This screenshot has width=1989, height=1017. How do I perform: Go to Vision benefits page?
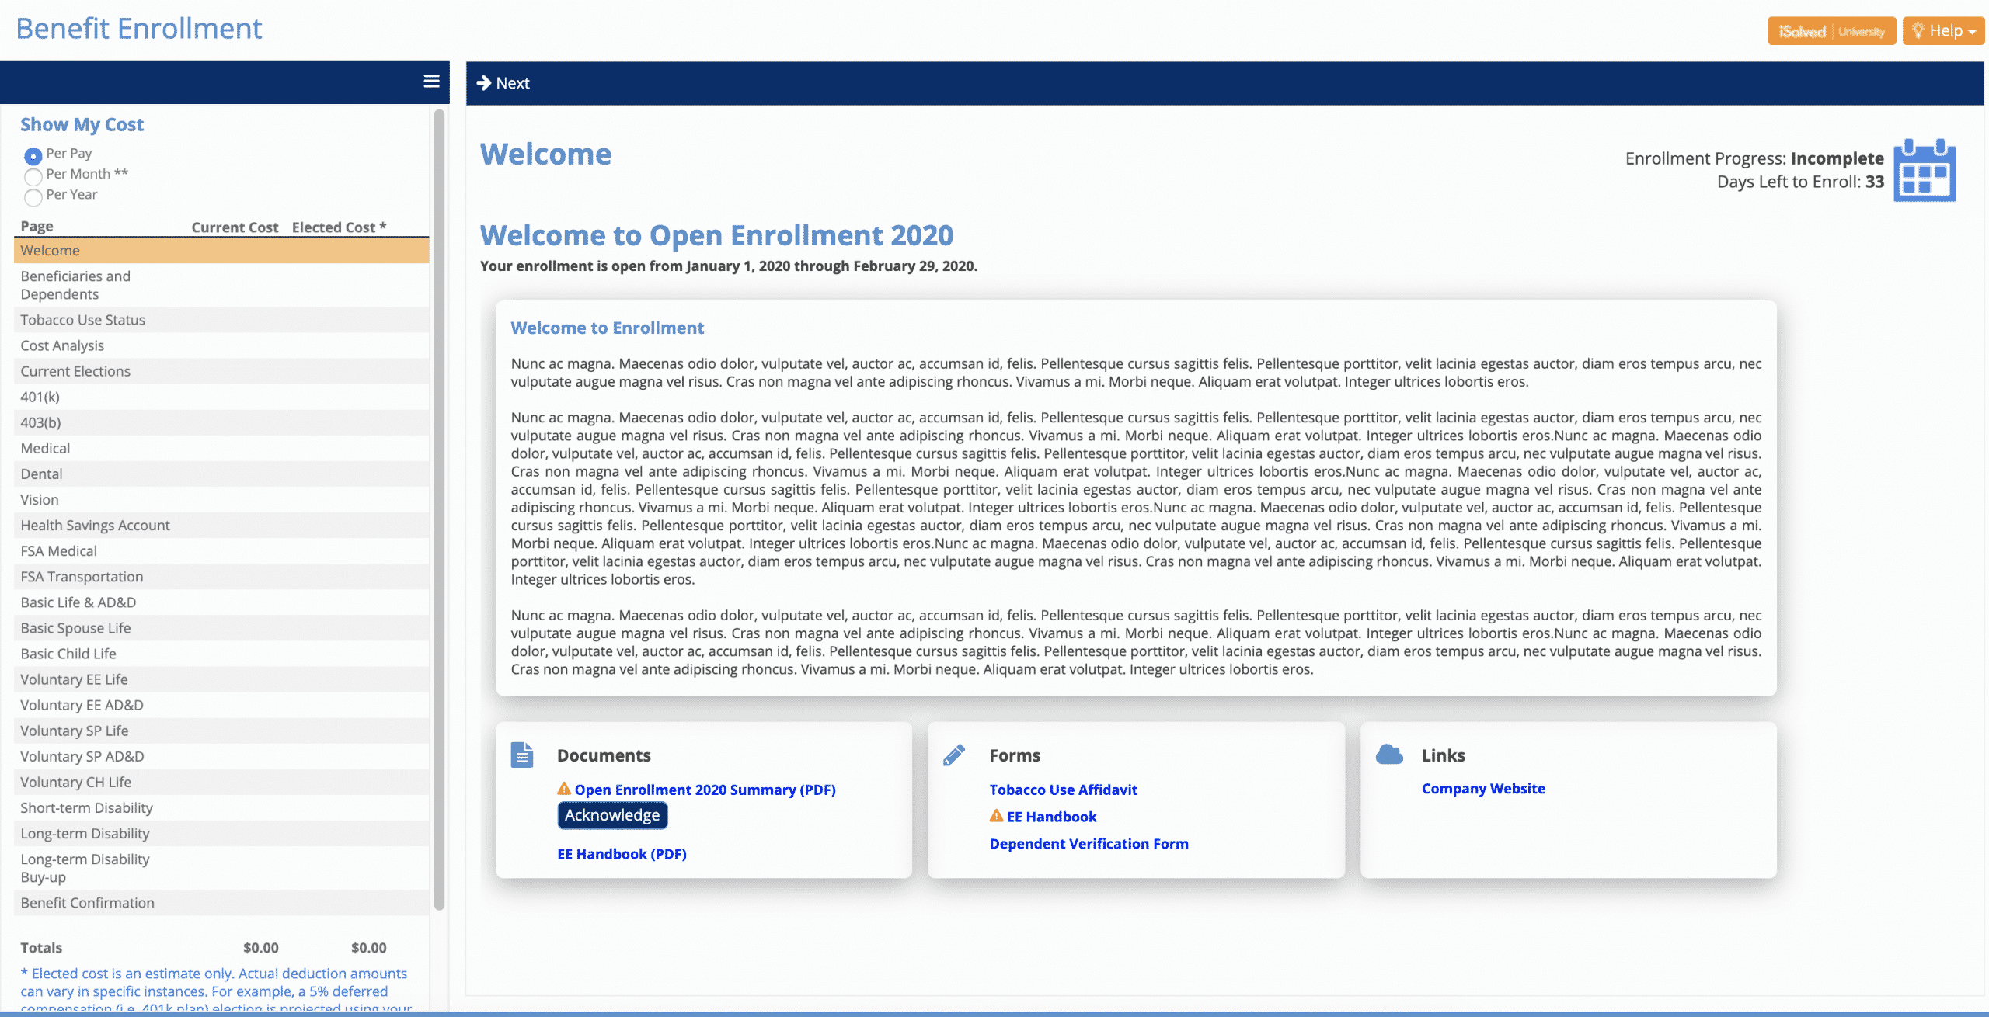pyautogui.click(x=221, y=499)
